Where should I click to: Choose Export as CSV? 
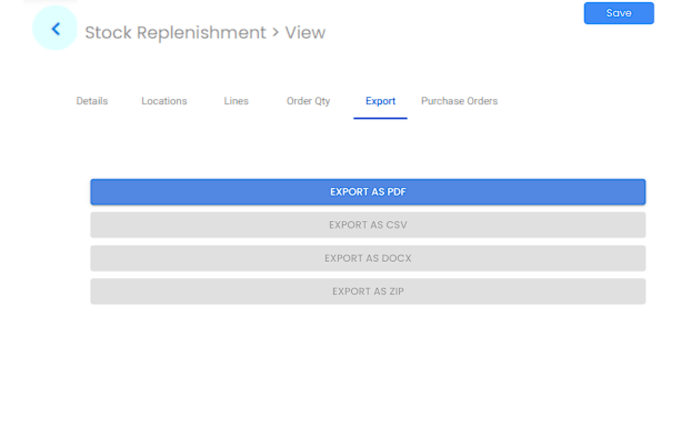[368, 225]
